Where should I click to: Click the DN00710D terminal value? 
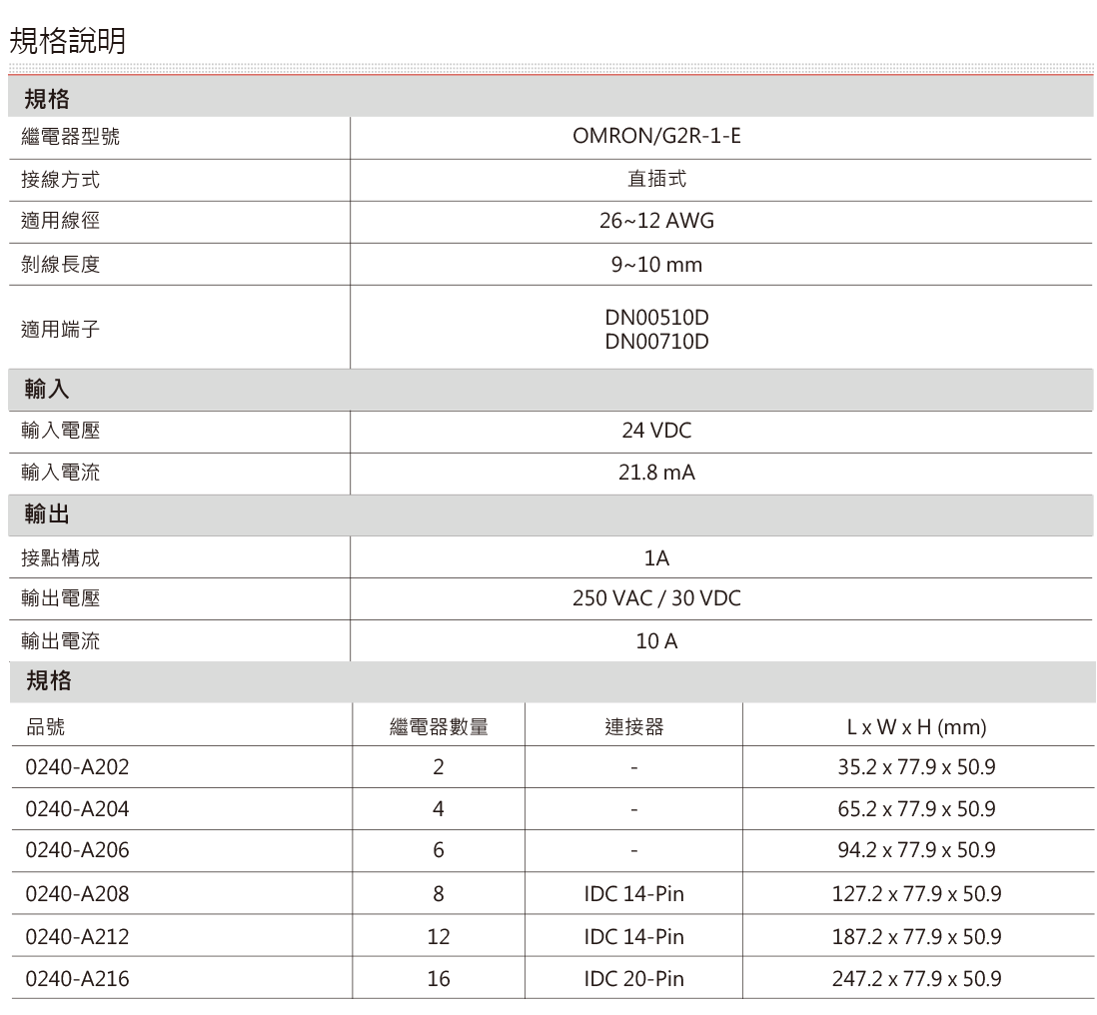pyautogui.click(x=656, y=342)
